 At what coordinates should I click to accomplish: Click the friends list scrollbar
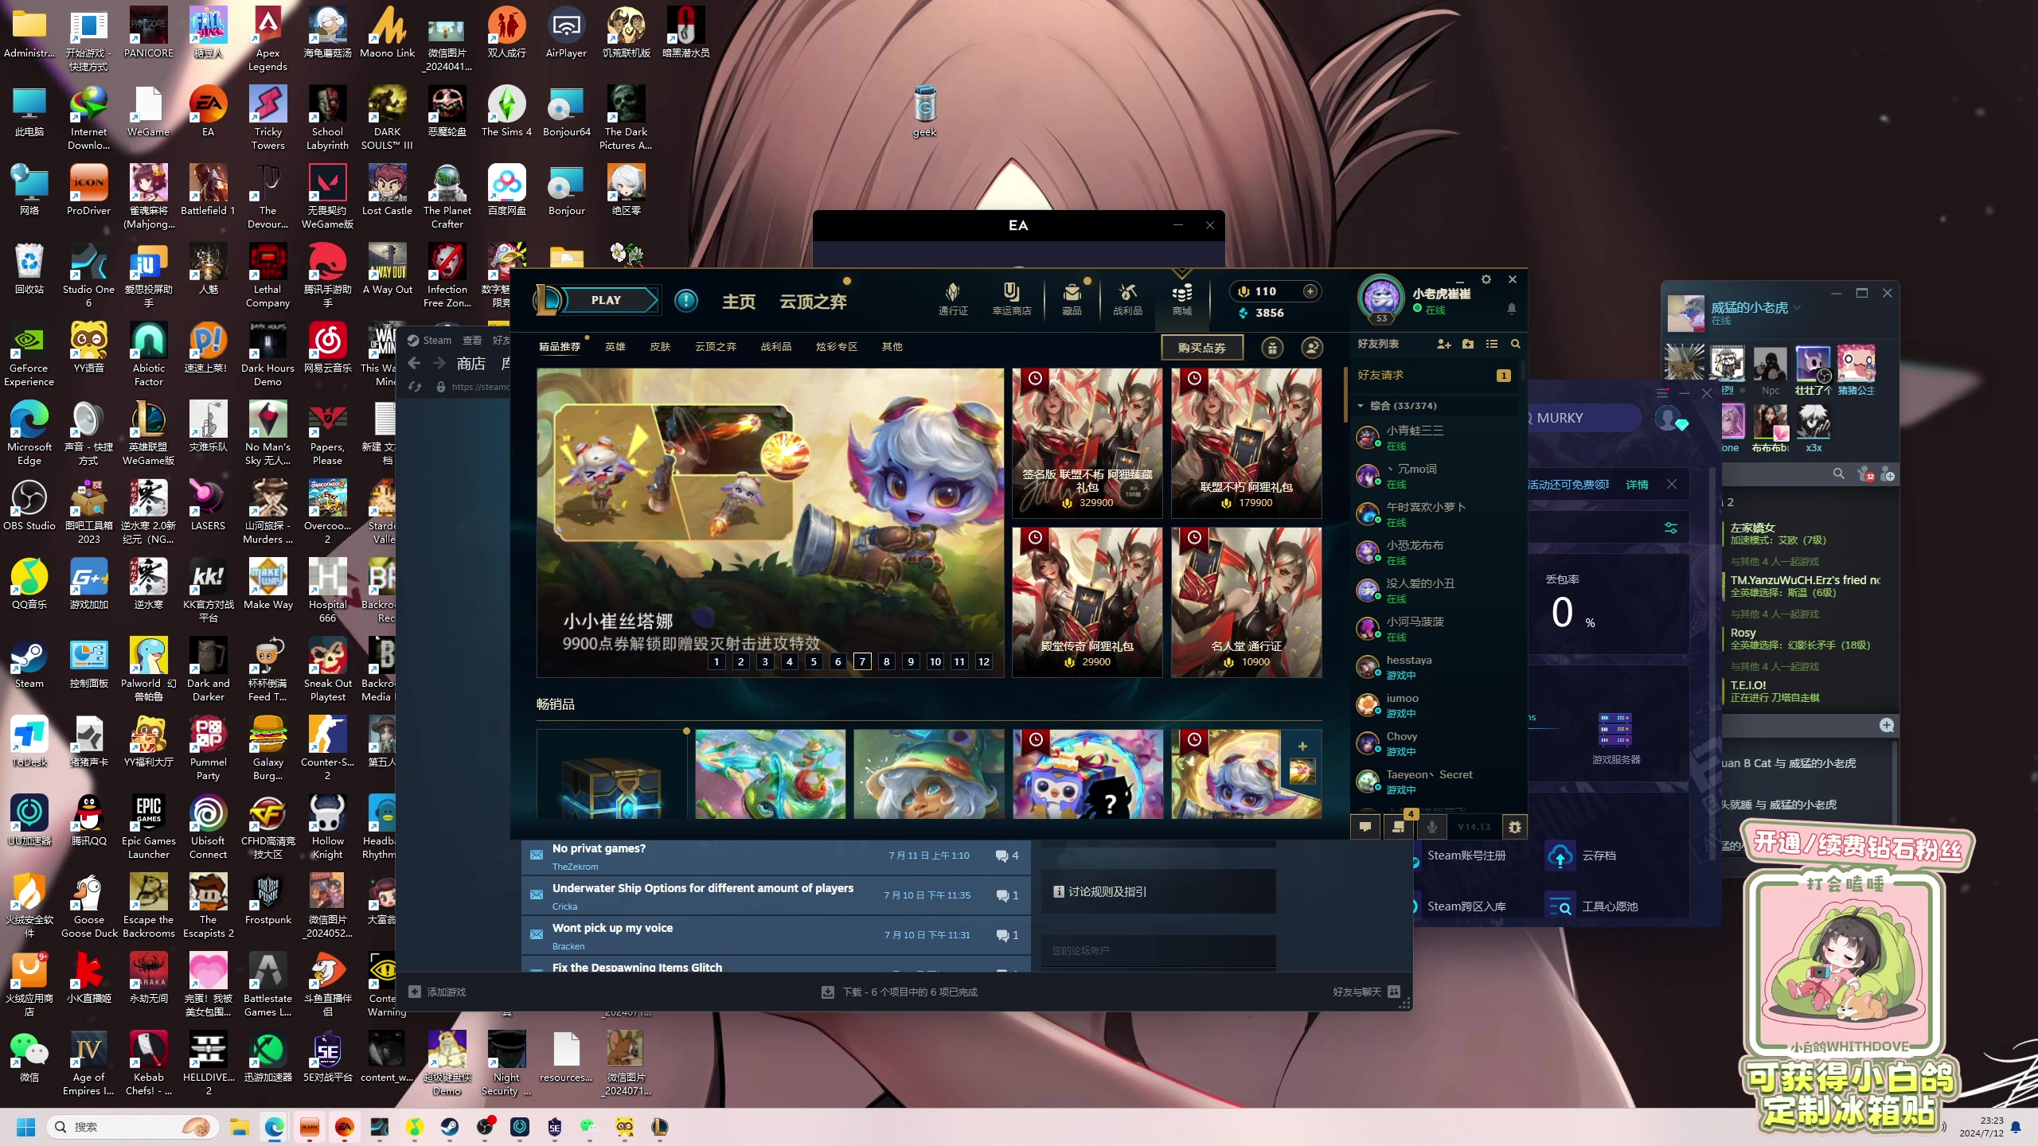(1522, 370)
